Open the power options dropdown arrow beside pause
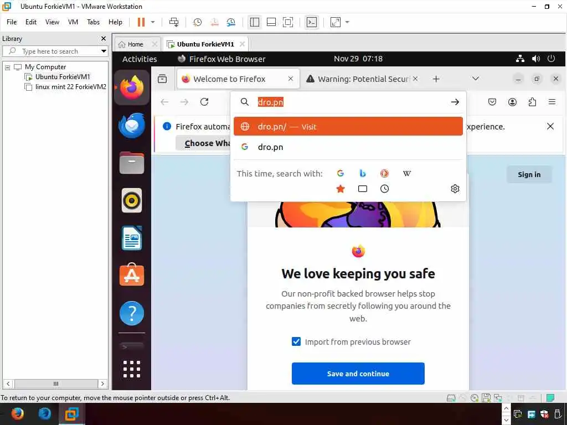The height and width of the screenshot is (425, 567). (153, 22)
